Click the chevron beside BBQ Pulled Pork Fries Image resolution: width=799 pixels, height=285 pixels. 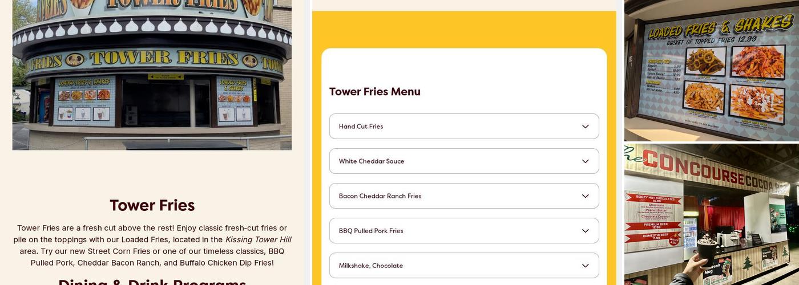[585, 231]
